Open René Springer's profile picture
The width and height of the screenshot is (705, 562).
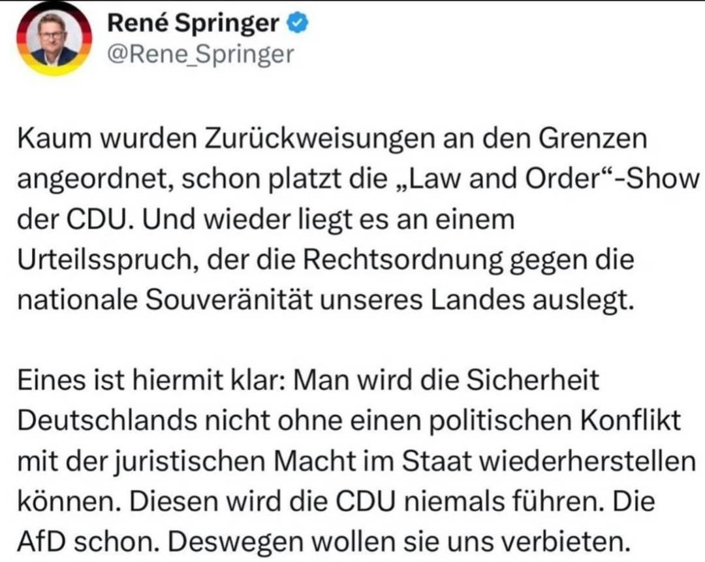click(x=54, y=39)
